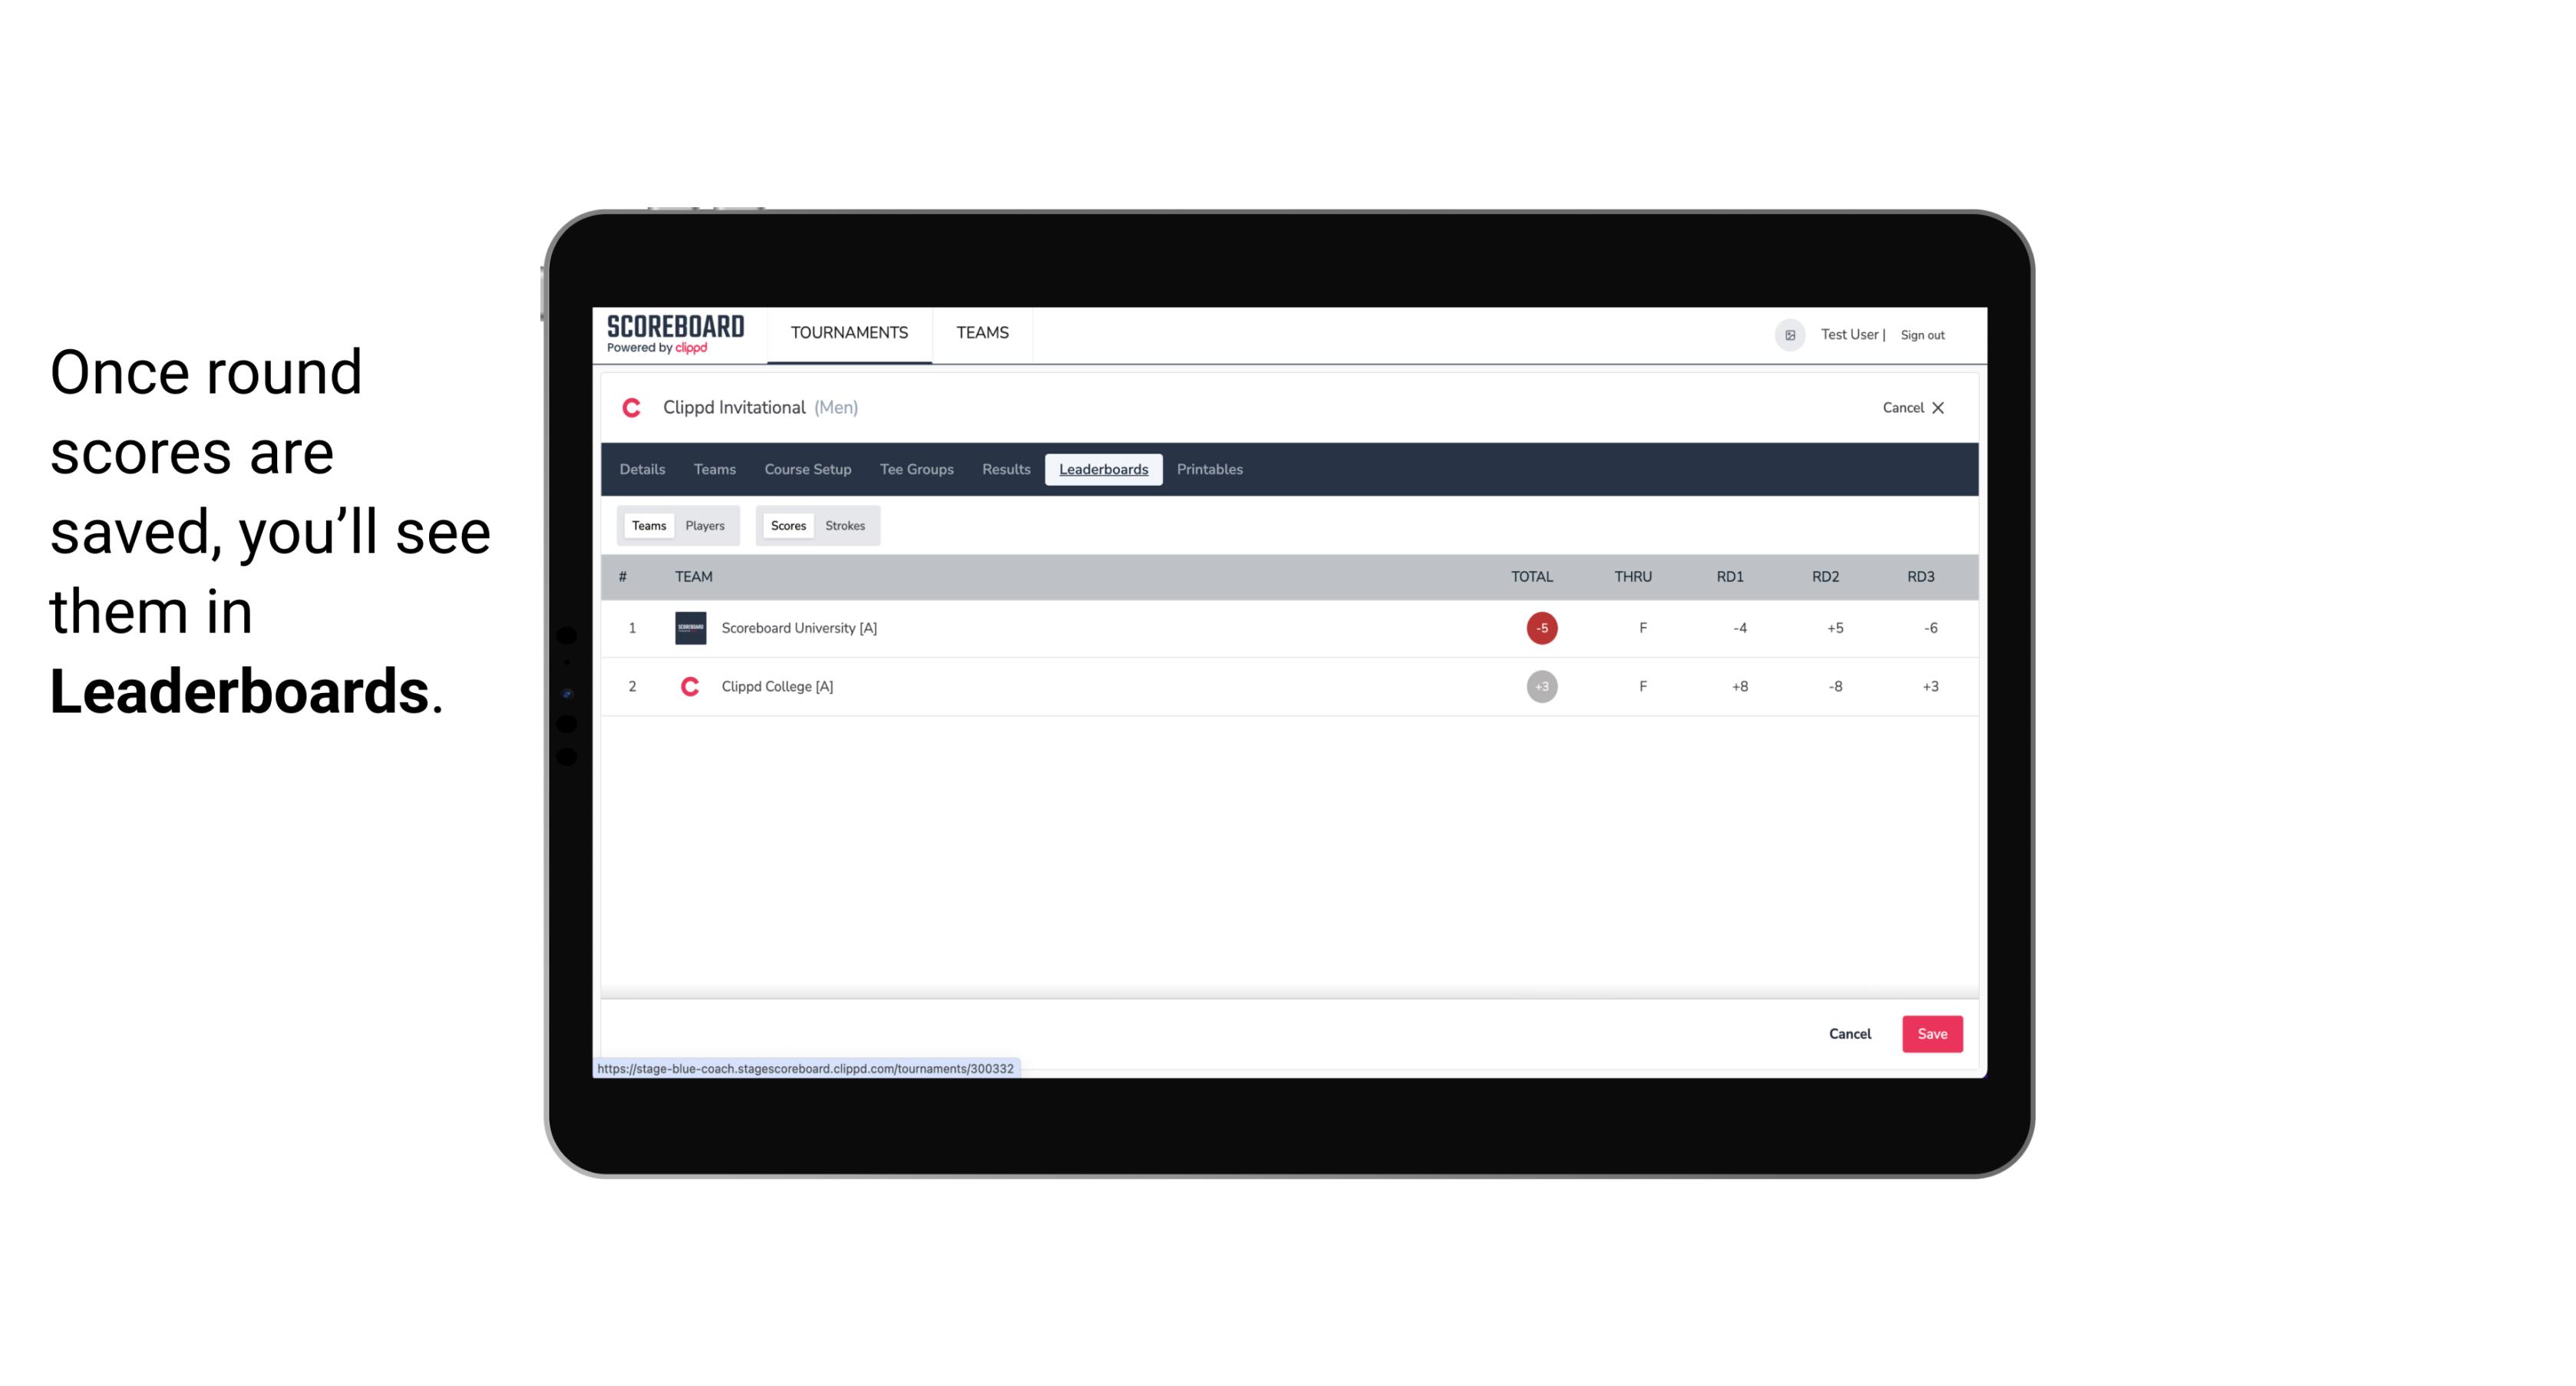
Task: Select the Scores filter button
Action: click(x=788, y=524)
